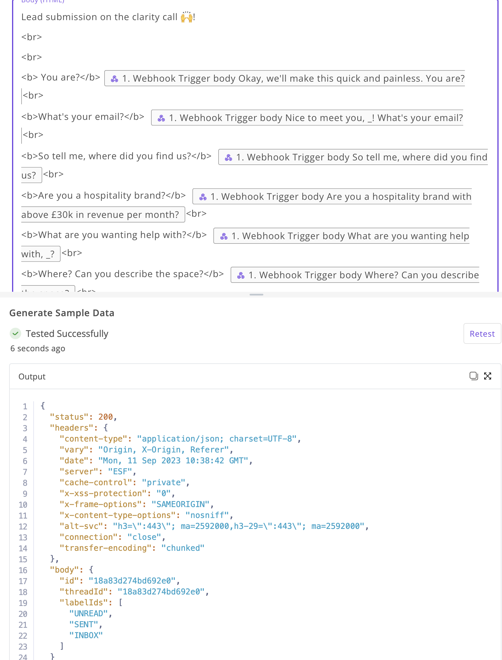
Task: Click the "server": "ESF" line
Action: 98,472
